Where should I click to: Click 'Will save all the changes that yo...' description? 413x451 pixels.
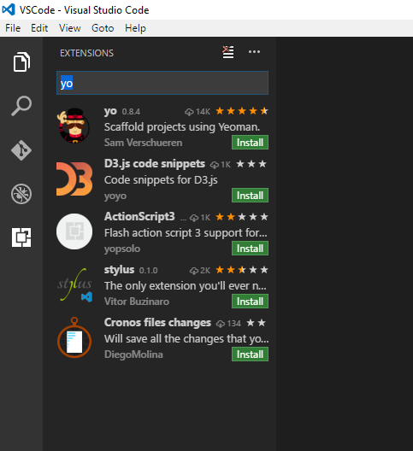tap(186, 339)
